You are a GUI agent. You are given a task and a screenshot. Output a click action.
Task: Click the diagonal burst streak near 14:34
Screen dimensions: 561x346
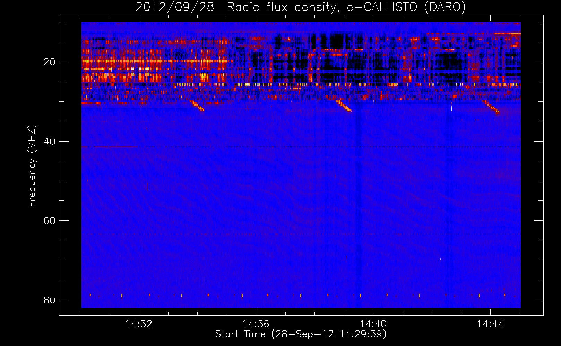[197, 105]
